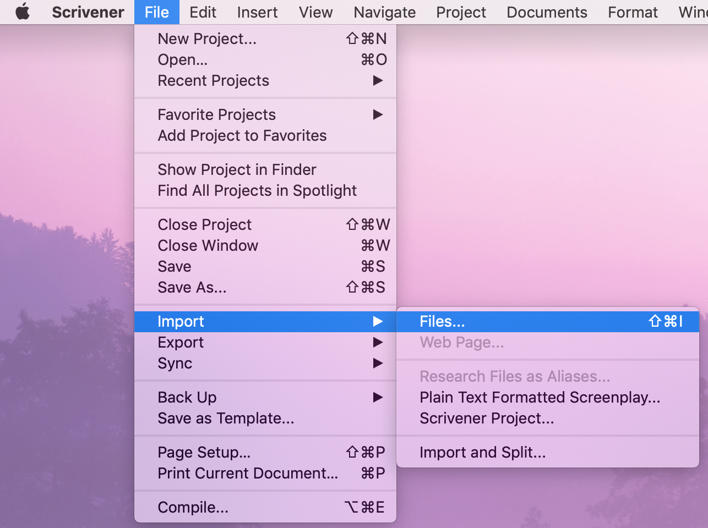Viewport: 708px width, 528px height.
Task: Click the highlighted Import menu item
Action: (x=265, y=321)
